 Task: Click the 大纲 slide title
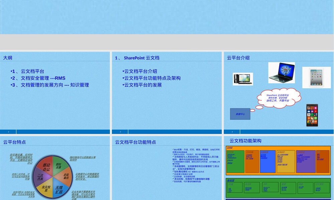coord(8,58)
